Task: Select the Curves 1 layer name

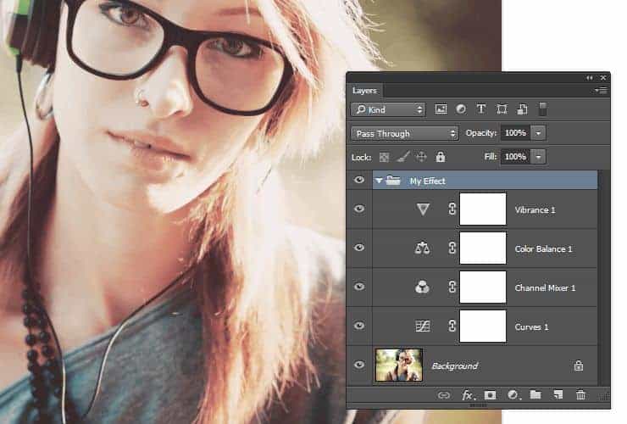Action: pos(531,326)
